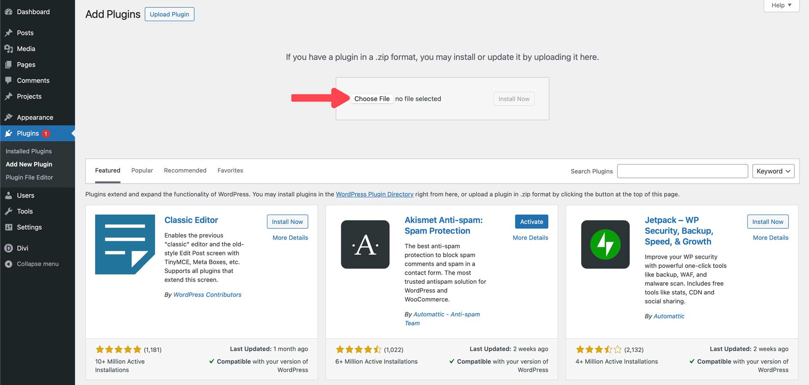Viewport: 809px width, 385px height.
Task: Click the Divi logo icon
Action: tap(9, 248)
